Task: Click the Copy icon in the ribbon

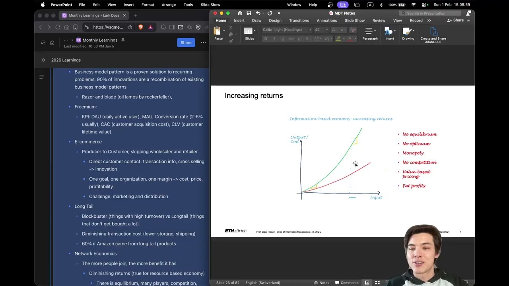Action: [231, 34]
